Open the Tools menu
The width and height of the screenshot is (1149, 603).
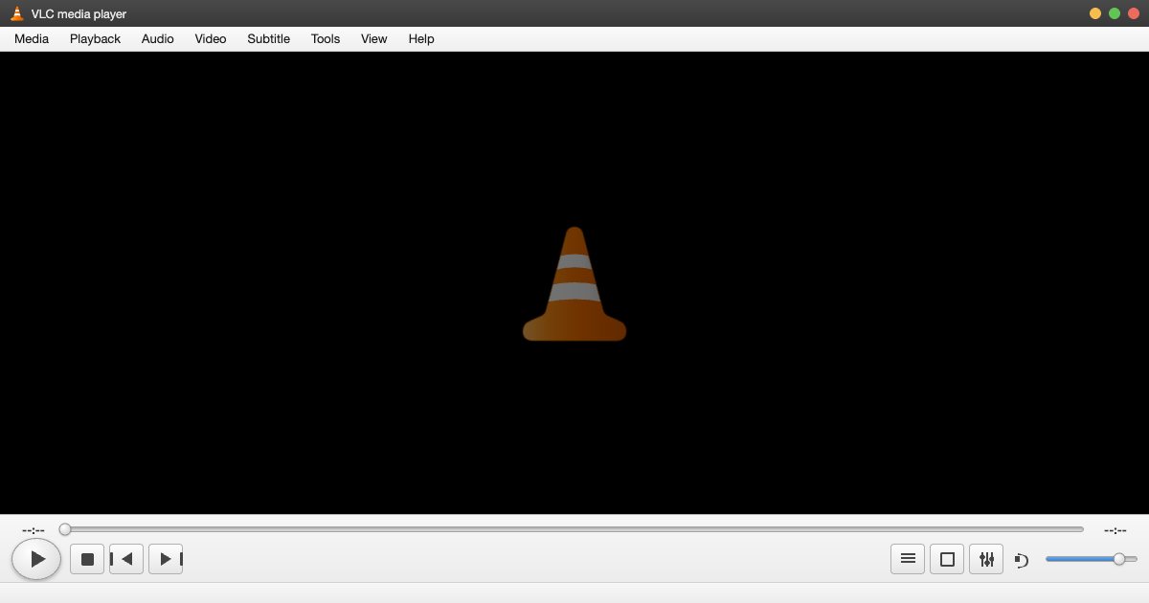tap(326, 39)
